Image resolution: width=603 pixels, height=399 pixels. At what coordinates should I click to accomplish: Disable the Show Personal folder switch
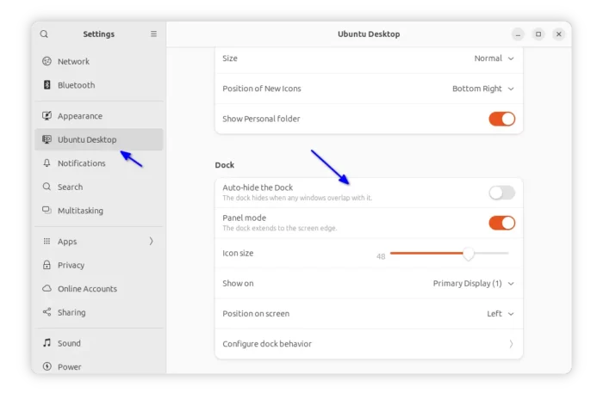tap(501, 119)
